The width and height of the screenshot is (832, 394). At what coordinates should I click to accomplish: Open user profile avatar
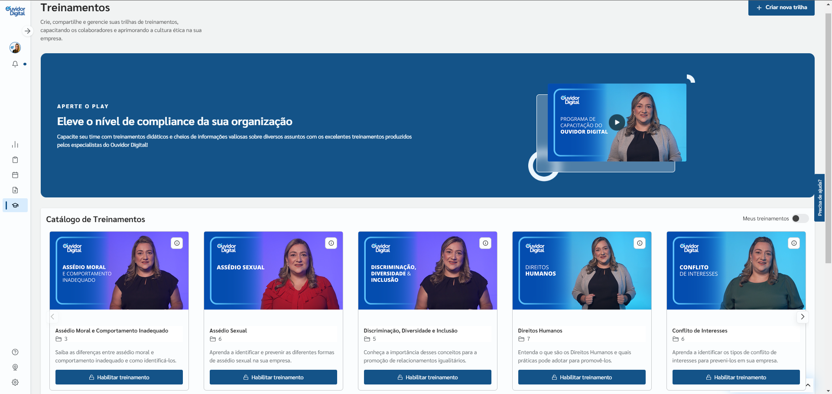pyautogui.click(x=15, y=48)
